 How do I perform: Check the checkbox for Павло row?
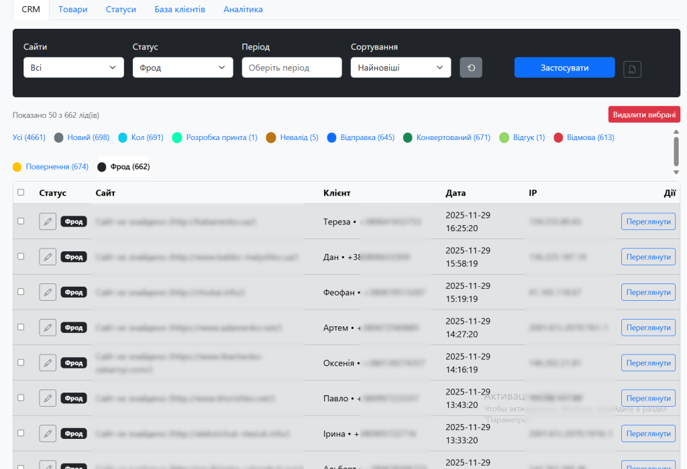point(21,398)
